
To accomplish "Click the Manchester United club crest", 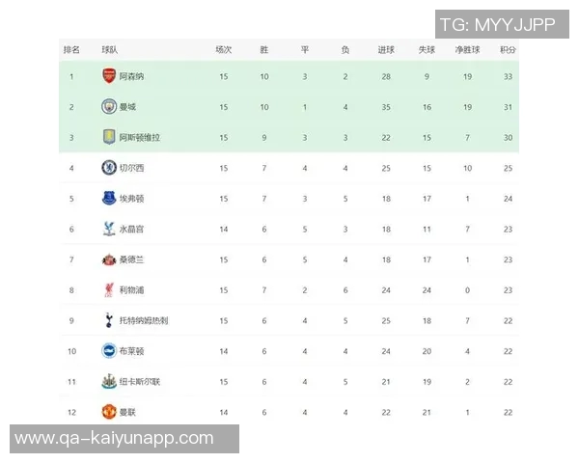I will coord(109,412).
